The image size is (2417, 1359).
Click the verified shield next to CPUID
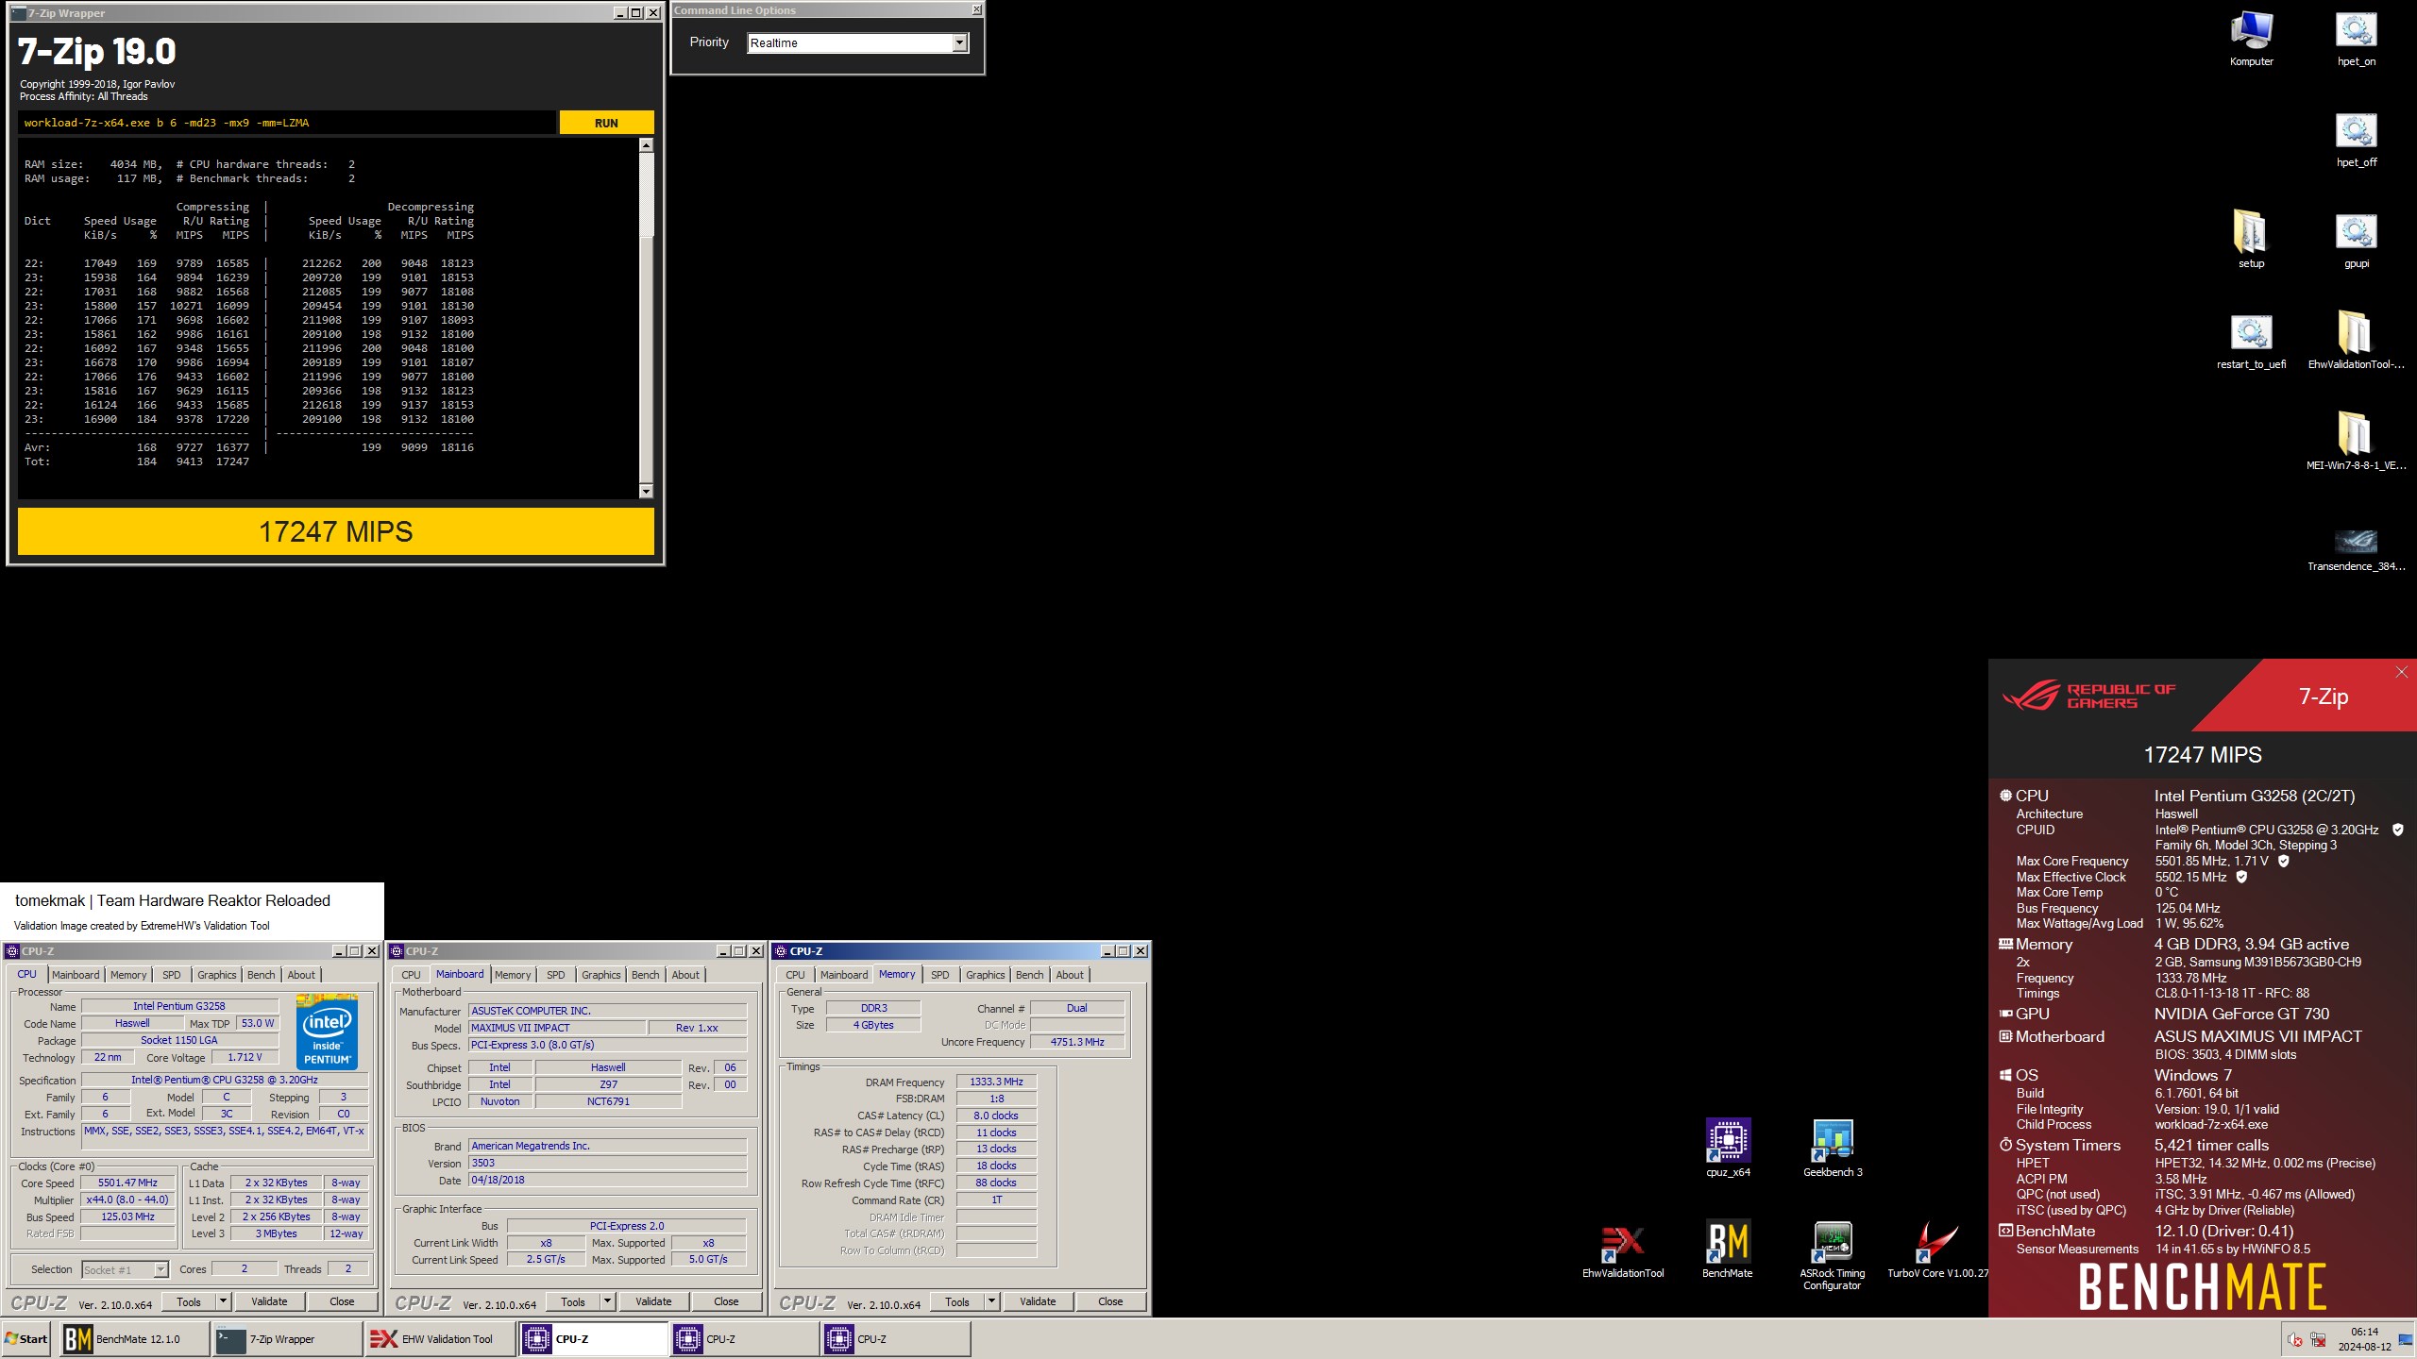(2397, 830)
